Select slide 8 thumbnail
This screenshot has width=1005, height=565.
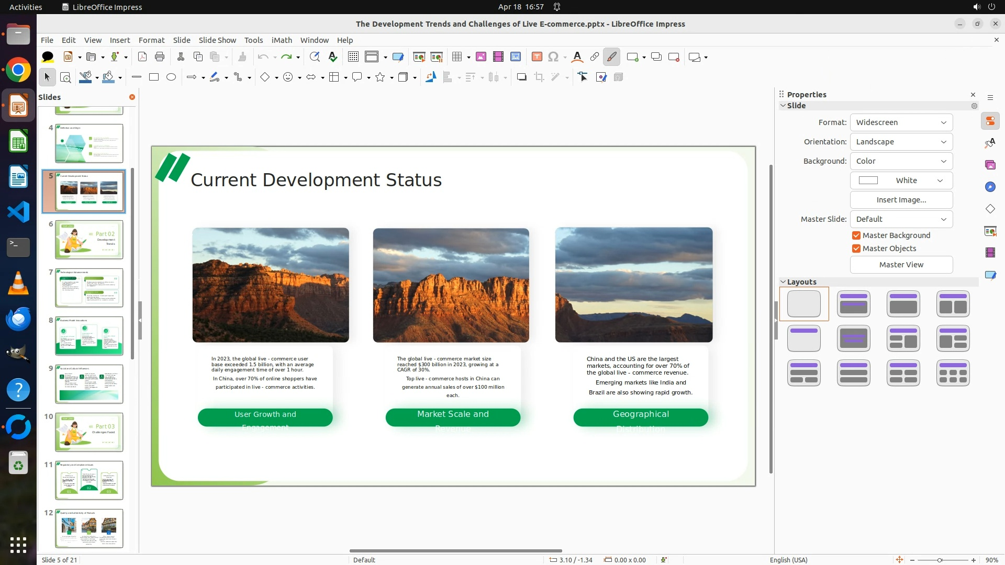89,336
